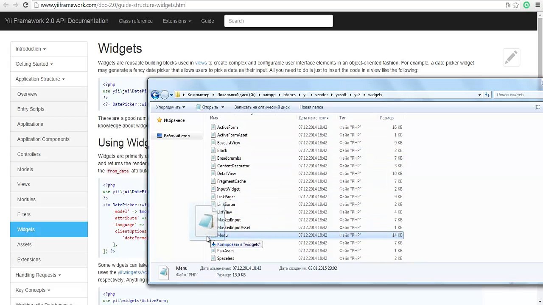Screen dimensions: 543x305
Task: Reload the Yii documentation page
Action: point(25,5)
